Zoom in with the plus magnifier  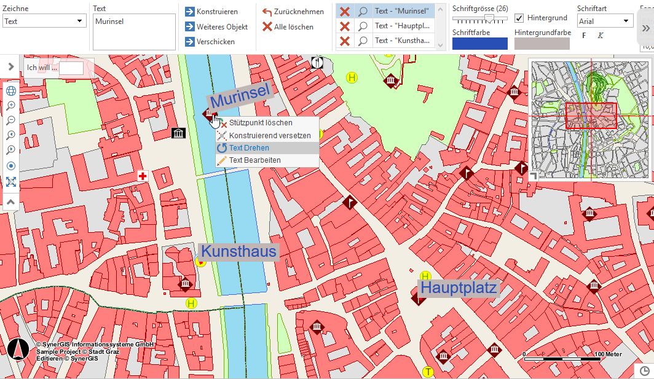point(11,106)
